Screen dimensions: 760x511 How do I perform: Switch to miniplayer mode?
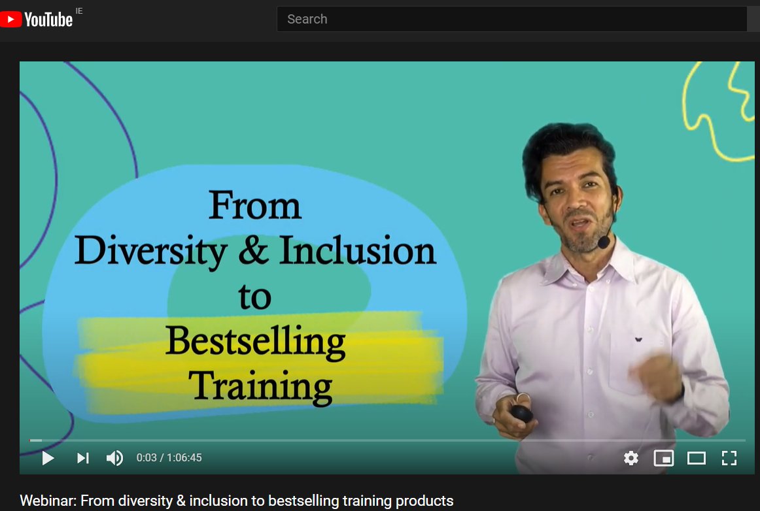point(664,457)
